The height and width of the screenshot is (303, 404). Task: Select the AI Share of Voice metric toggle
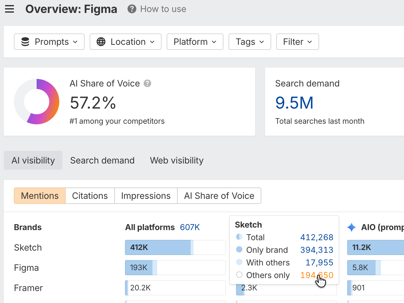[219, 196]
